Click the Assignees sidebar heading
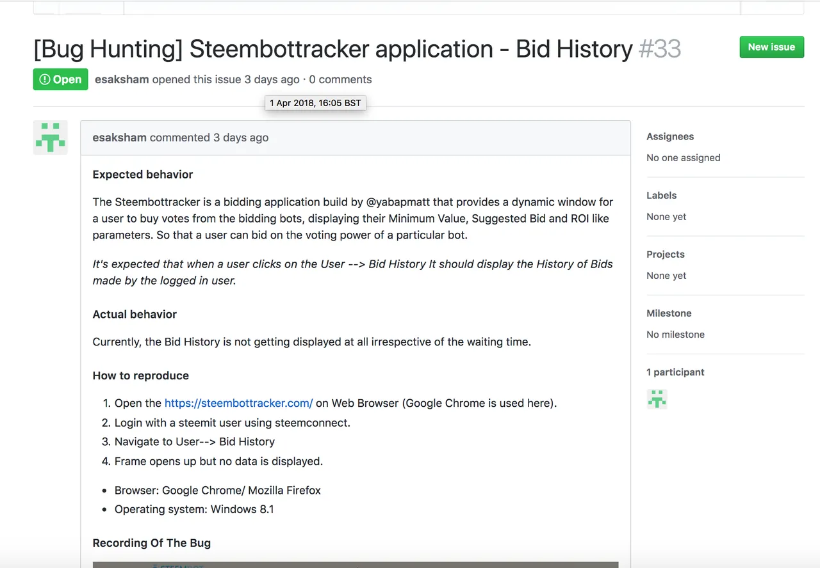The height and width of the screenshot is (568, 820). pyautogui.click(x=670, y=136)
